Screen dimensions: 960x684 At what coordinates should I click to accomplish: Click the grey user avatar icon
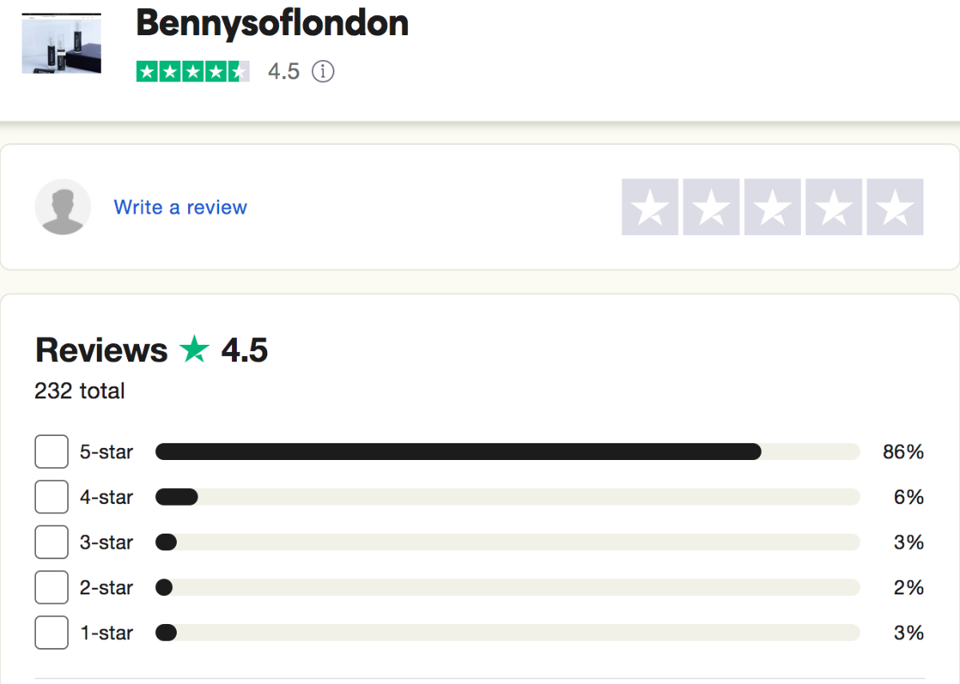pyautogui.click(x=62, y=206)
